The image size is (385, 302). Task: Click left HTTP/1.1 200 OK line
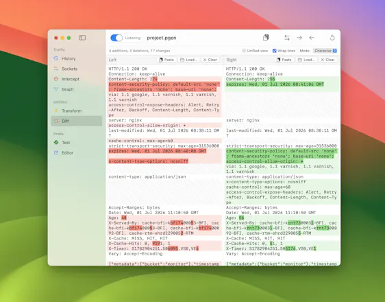click(127, 69)
